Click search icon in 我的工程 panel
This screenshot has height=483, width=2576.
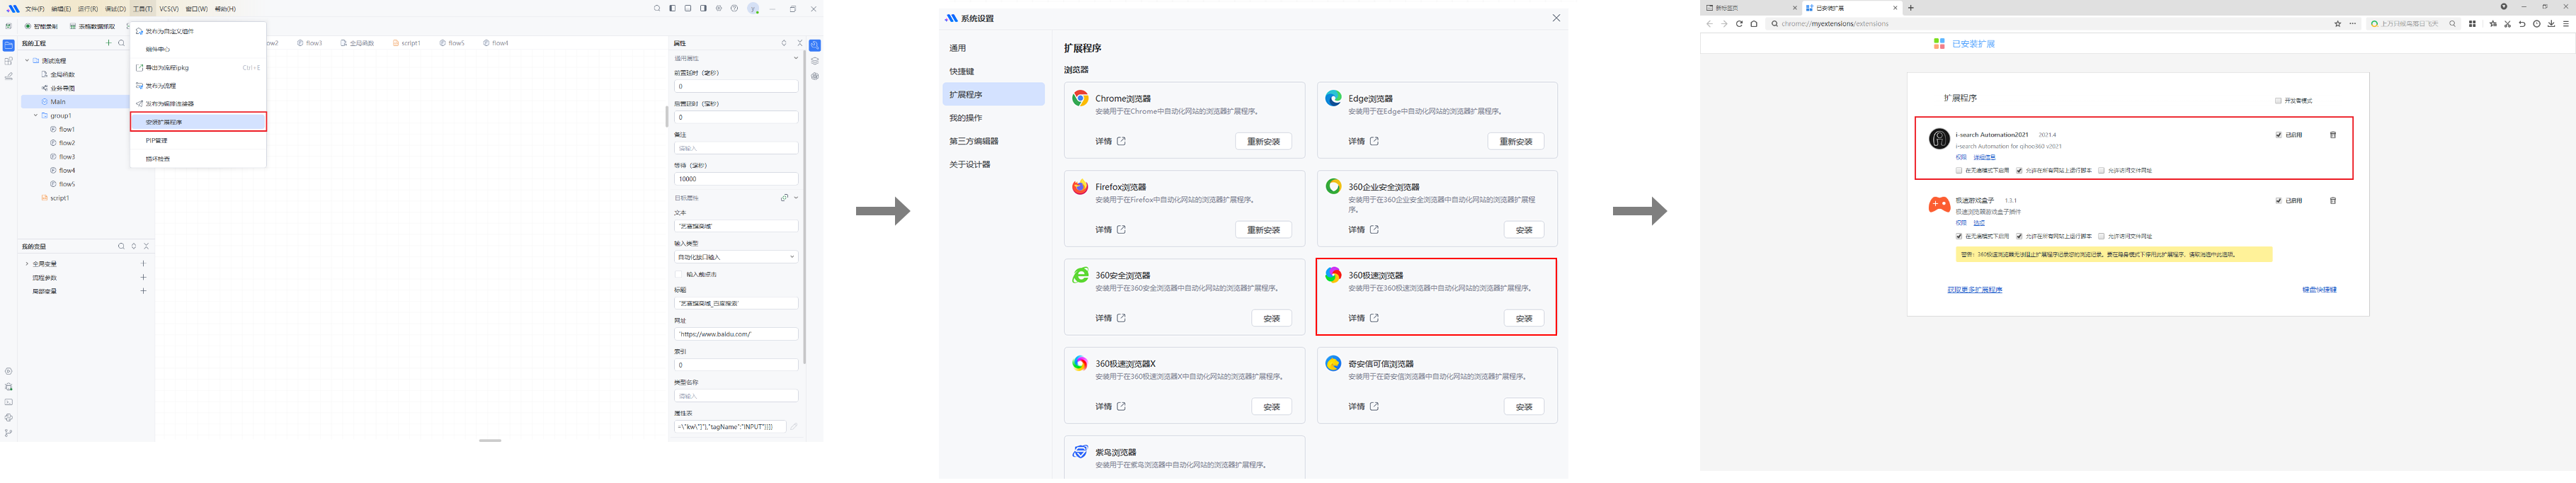(x=122, y=43)
